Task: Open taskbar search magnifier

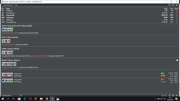Action: click(x=8, y=99)
